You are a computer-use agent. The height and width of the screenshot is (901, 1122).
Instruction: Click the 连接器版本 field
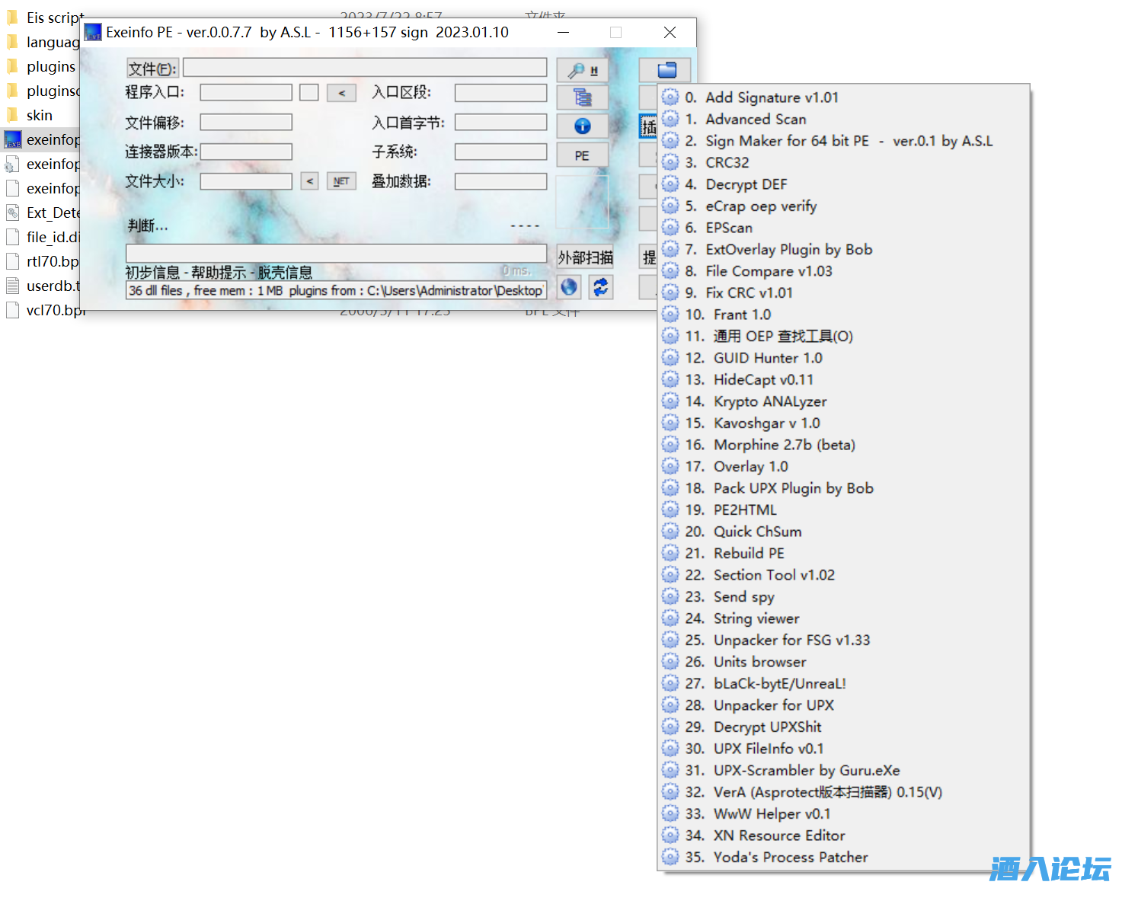[x=246, y=152]
